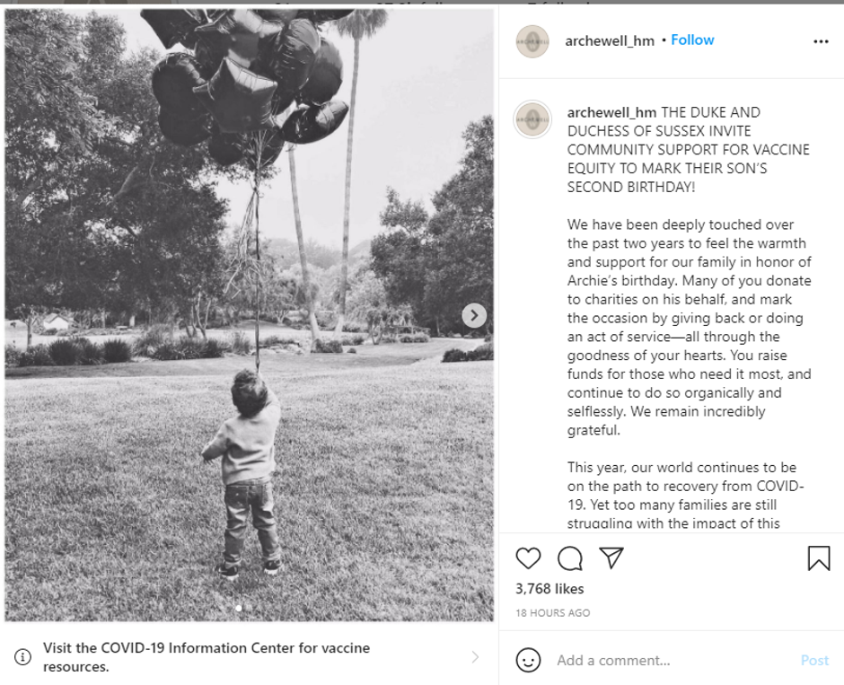Image resolution: width=844 pixels, height=685 pixels.
Task: Like the post with the heart icon
Action: [529, 558]
